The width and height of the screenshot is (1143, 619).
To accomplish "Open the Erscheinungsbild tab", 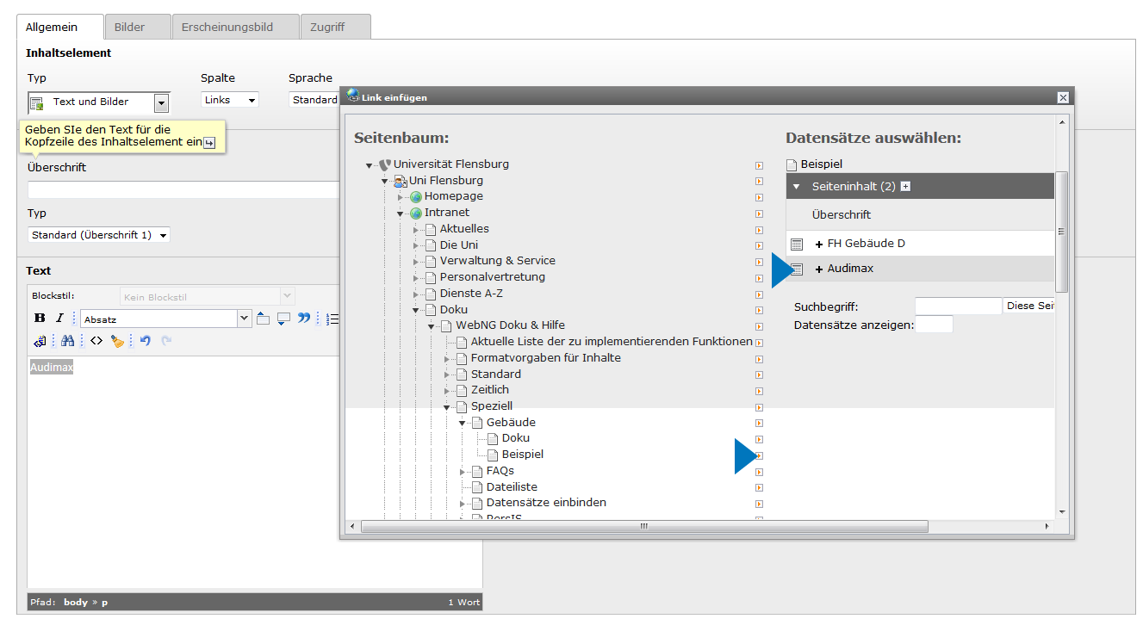I will tap(227, 27).
